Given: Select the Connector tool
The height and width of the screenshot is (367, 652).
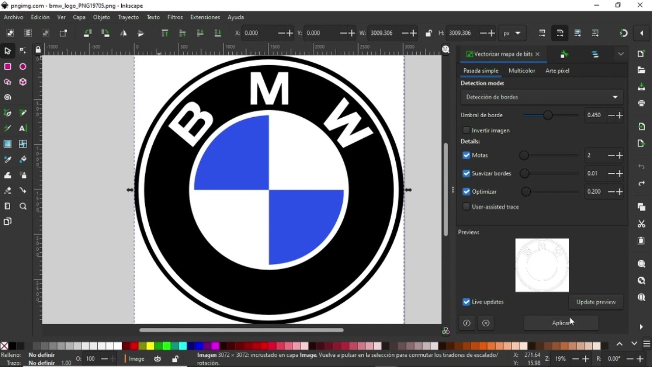Looking at the screenshot, I should (x=23, y=191).
